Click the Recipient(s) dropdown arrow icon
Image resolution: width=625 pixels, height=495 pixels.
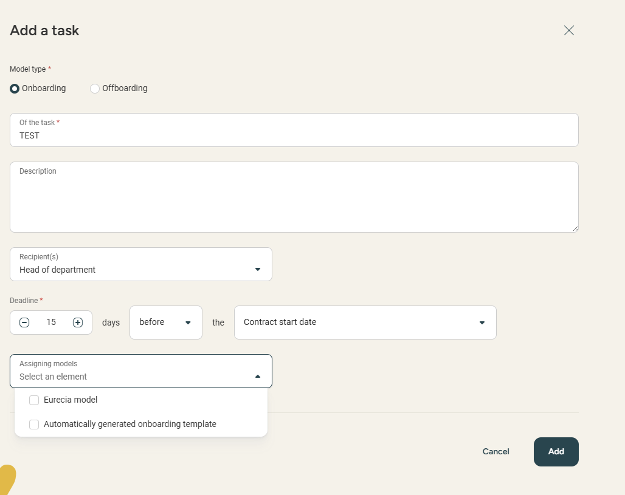pyautogui.click(x=258, y=270)
